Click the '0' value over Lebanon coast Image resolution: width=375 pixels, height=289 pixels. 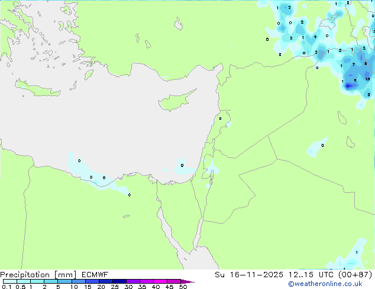click(x=220, y=119)
